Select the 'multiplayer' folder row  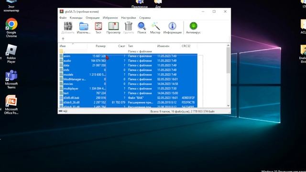coord(128,88)
